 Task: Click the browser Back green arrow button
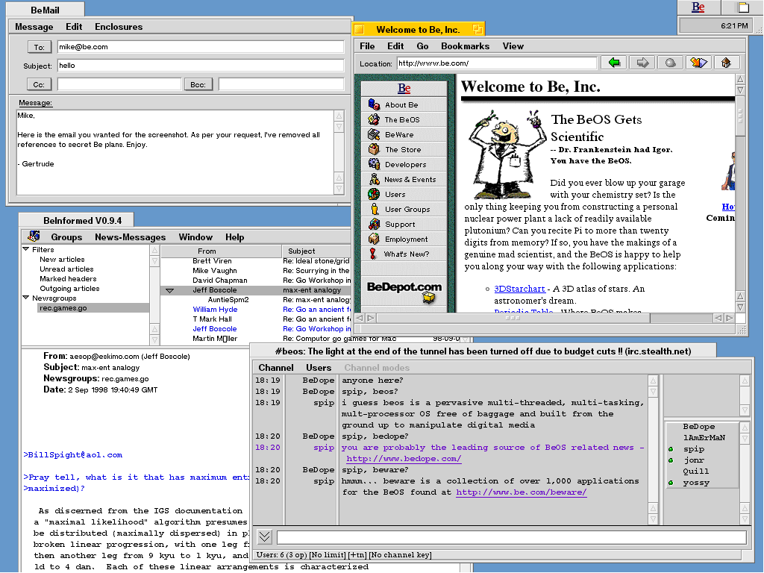click(x=614, y=63)
